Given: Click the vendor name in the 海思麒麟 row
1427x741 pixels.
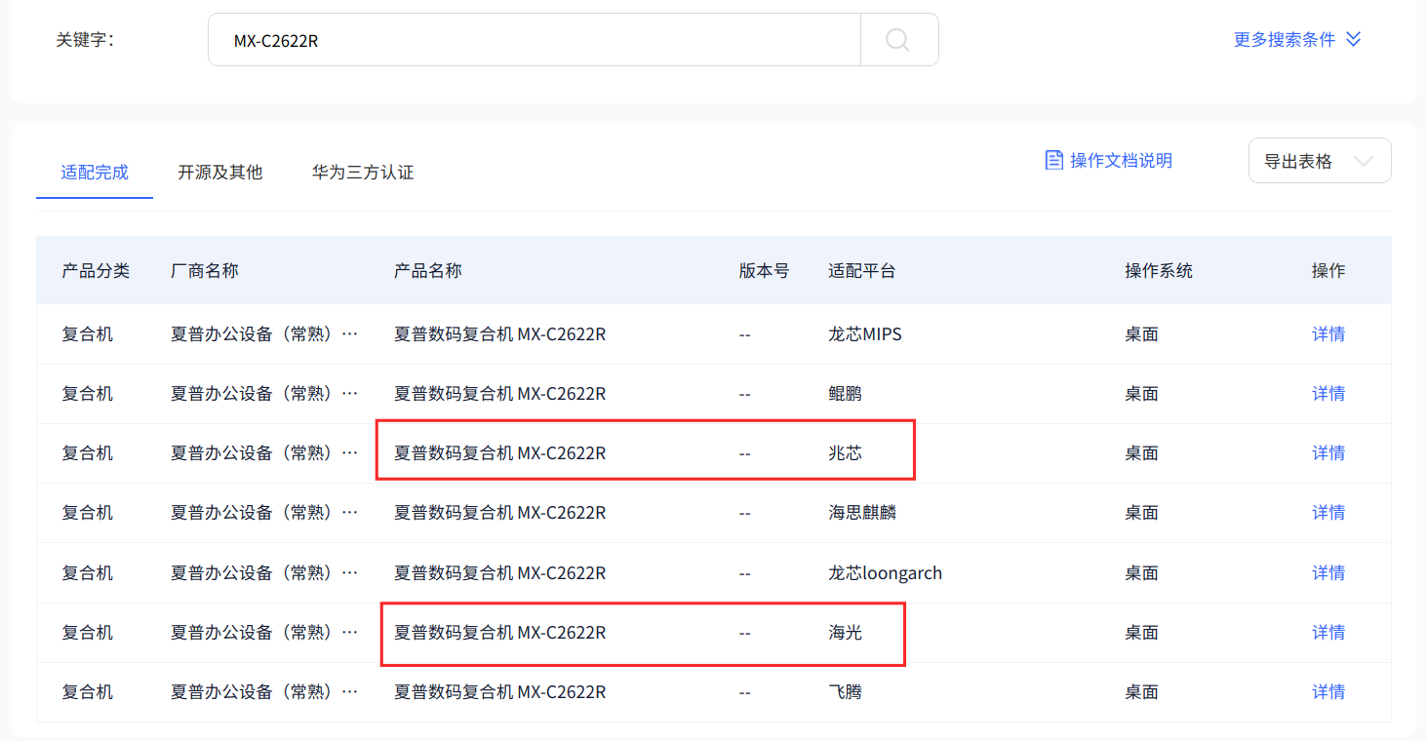Looking at the screenshot, I should (x=264, y=513).
